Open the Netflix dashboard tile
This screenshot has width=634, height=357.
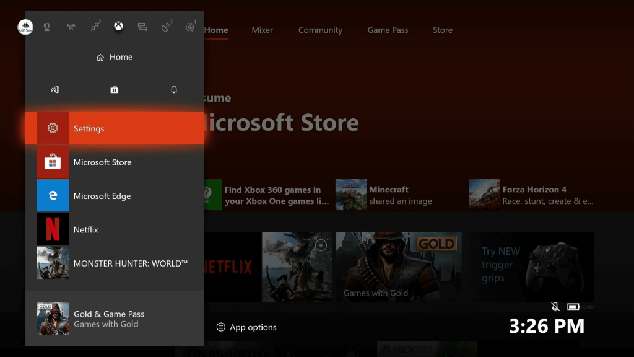pos(232,267)
